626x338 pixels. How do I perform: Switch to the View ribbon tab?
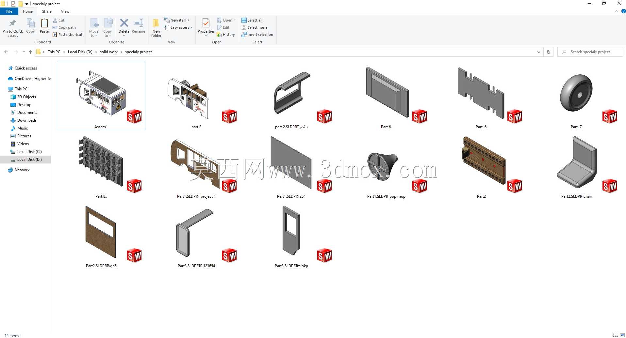click(x=65, y=11)
